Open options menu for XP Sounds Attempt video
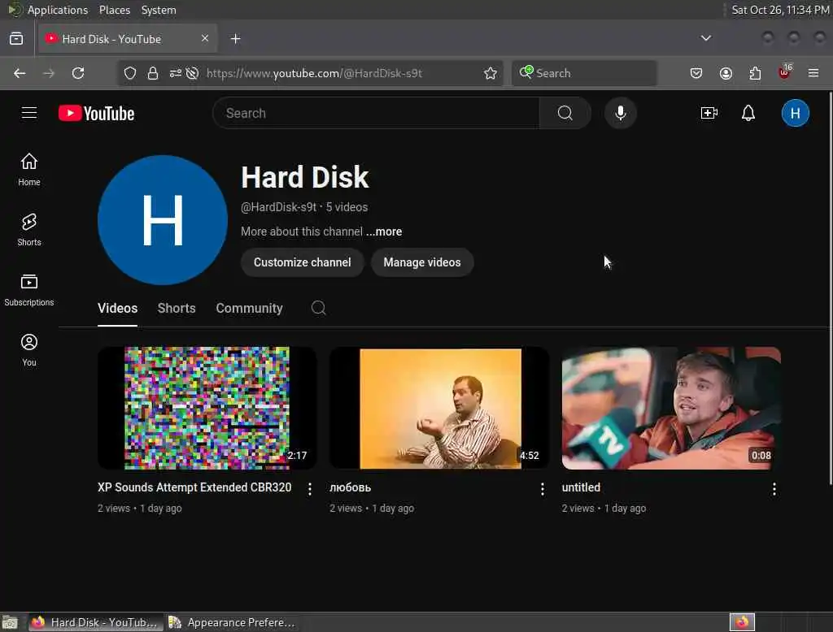The image size is (833, 632). 310,489
